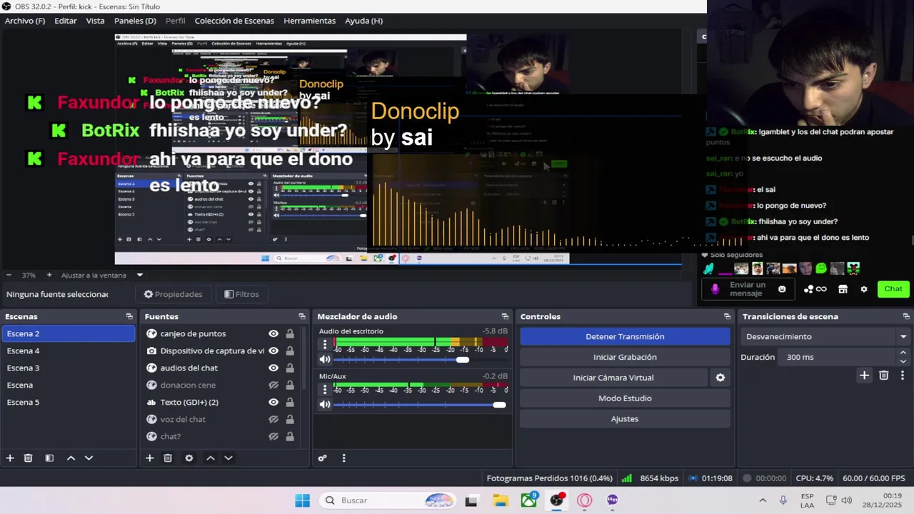914x514 pixels.
Task: Show the voz del chat source
Action: pos(273,419)
